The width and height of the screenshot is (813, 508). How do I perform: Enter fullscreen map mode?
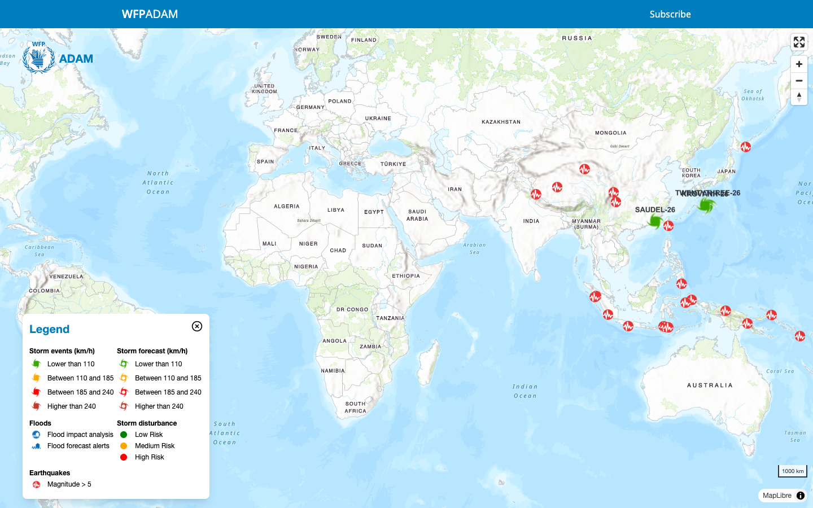click(x=799, y=42)
